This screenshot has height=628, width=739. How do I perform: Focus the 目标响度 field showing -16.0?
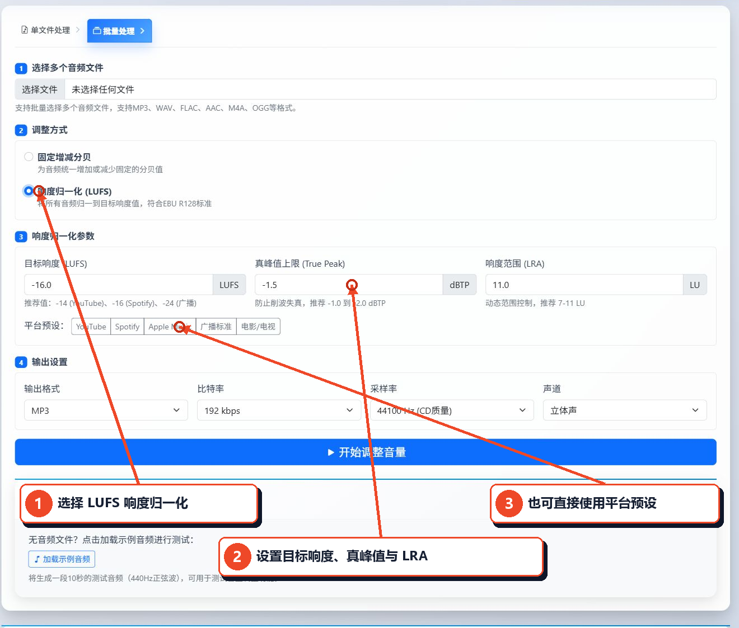point(119,285)
